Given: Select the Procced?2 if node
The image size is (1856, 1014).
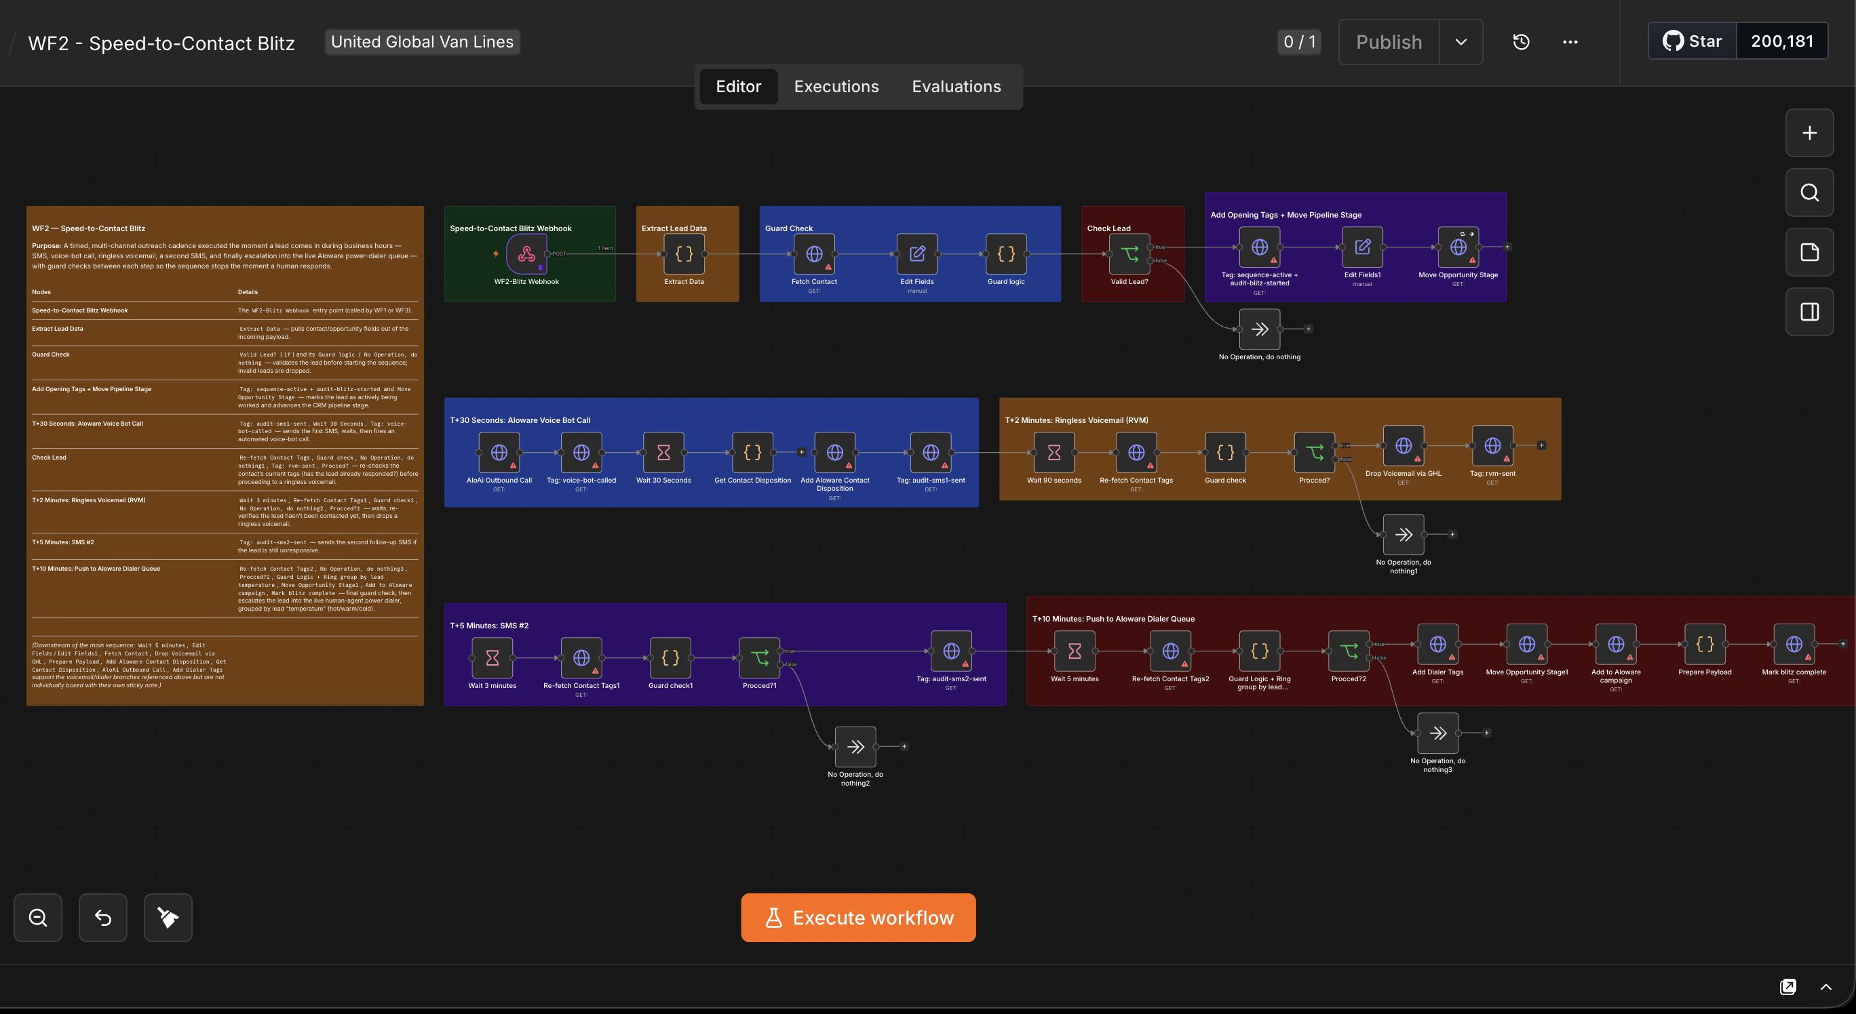Looking at the screenshot, I should tap(1349, 651).
